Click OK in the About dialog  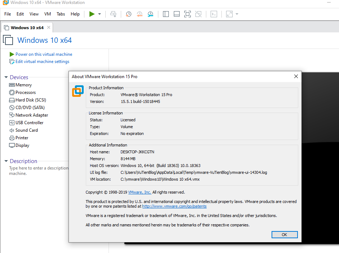coord(285,235)
